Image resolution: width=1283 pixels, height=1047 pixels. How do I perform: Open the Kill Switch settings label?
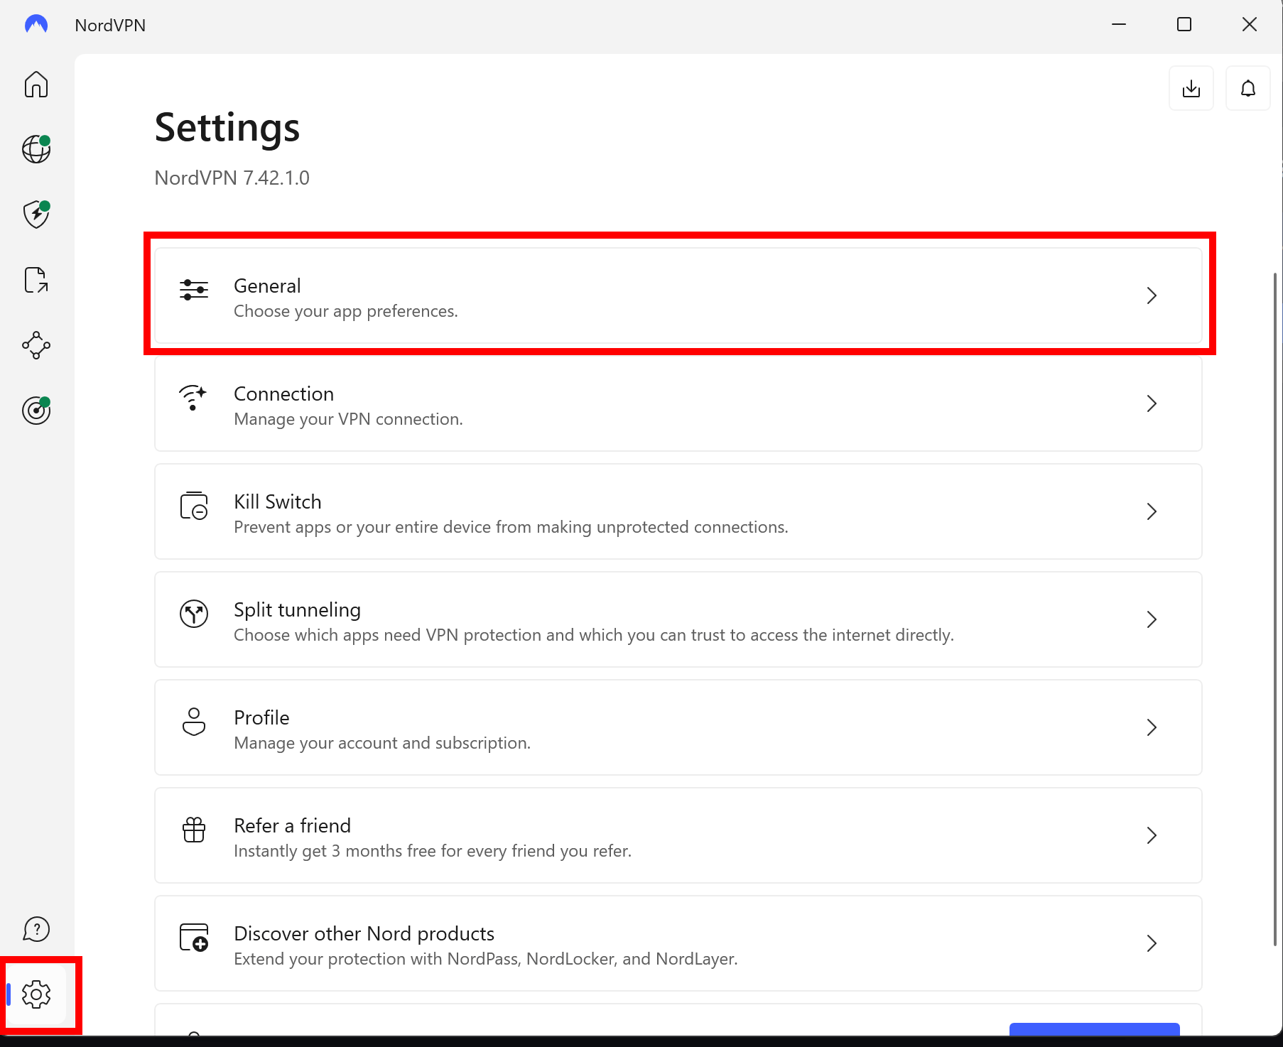click(x=278, y=501)
